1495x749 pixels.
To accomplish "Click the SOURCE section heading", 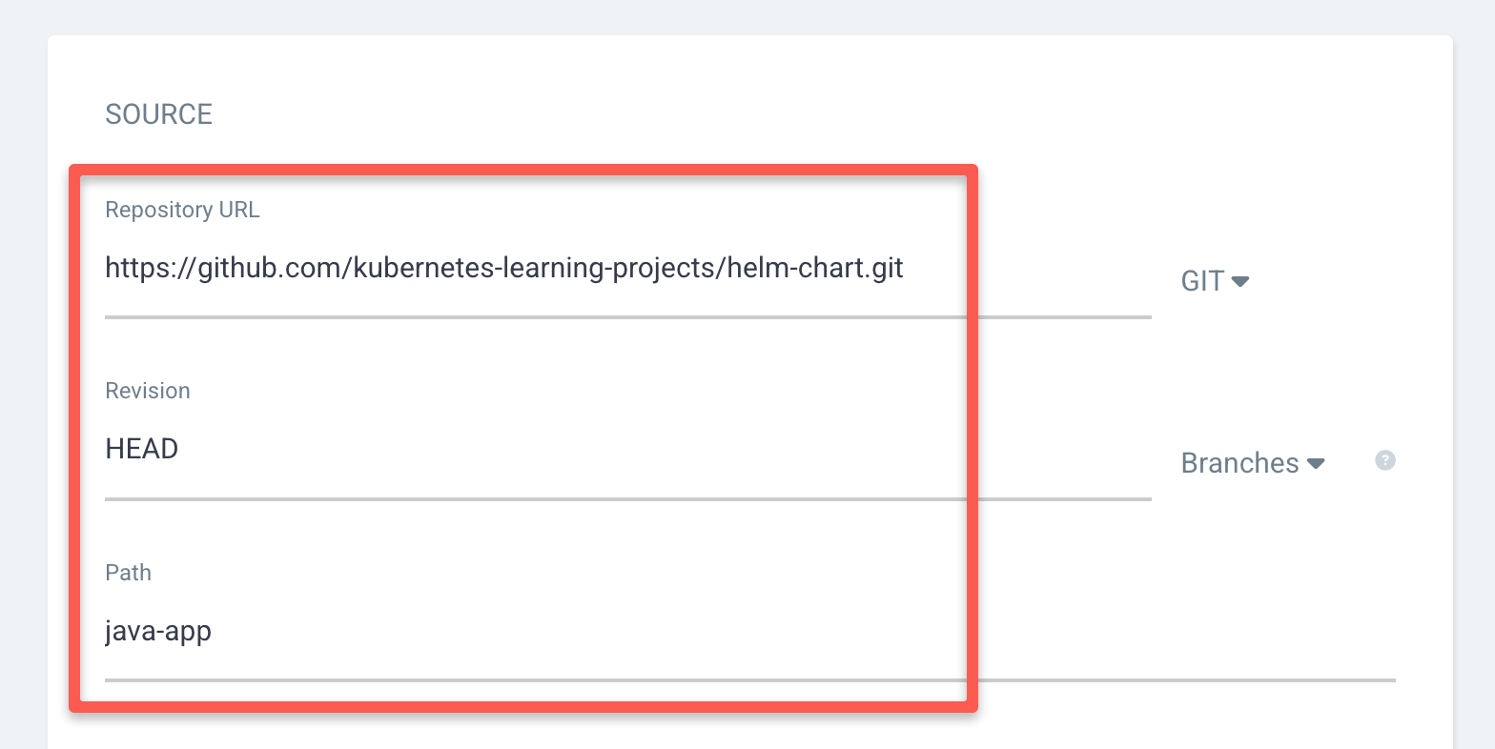I will click(158, 114).
